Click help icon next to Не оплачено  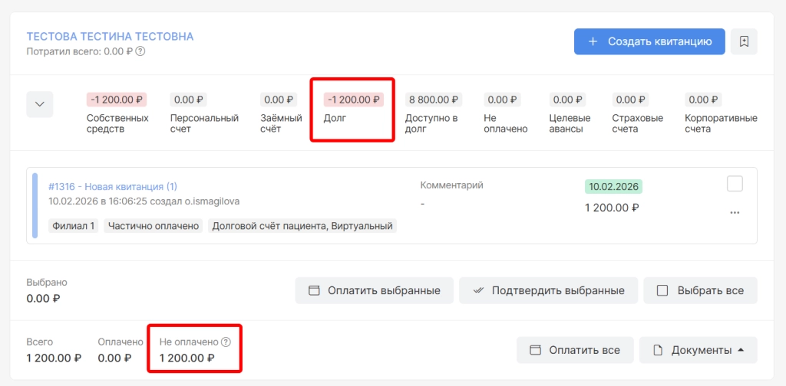tap(226, 342)
